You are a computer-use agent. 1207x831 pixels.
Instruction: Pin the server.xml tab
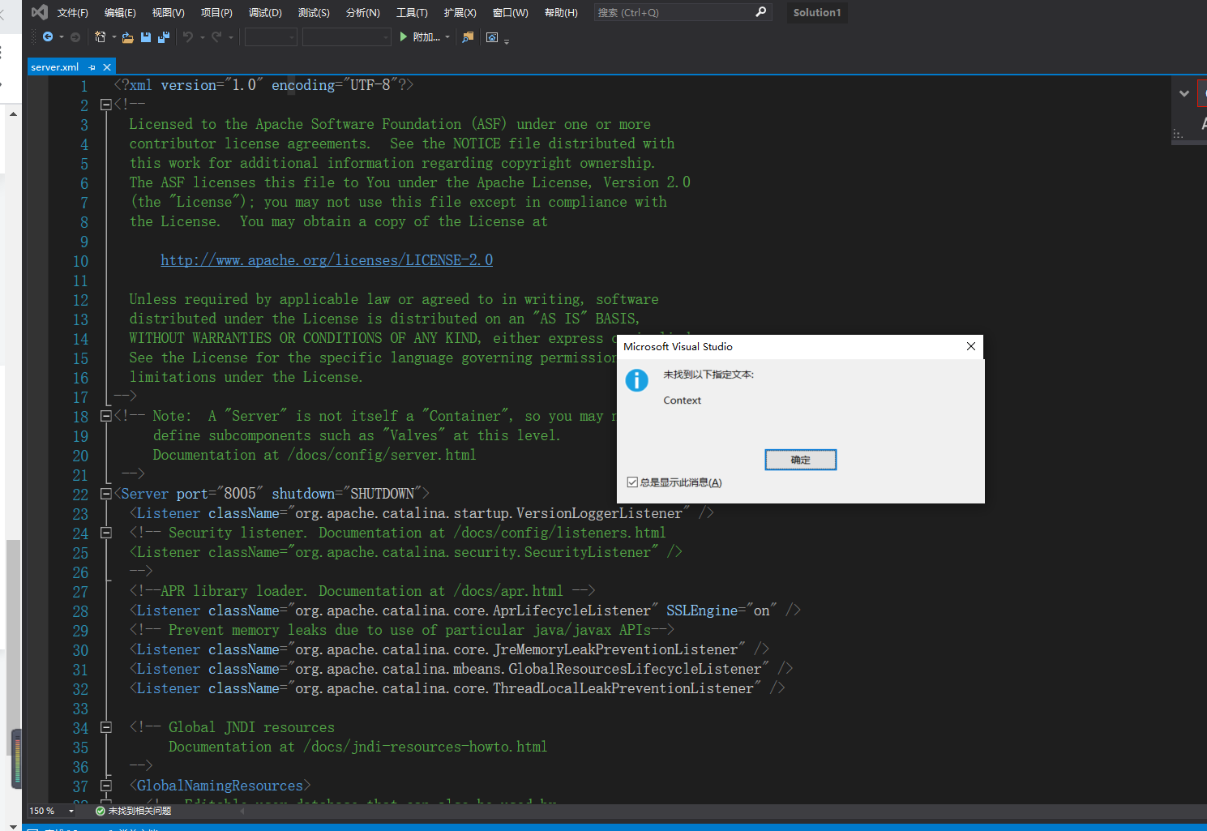tap(92, 67)
